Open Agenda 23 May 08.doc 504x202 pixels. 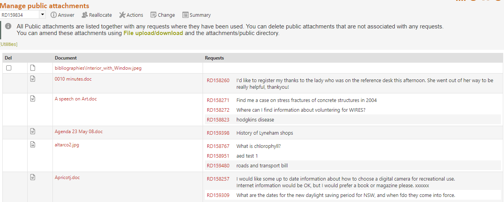79,132
